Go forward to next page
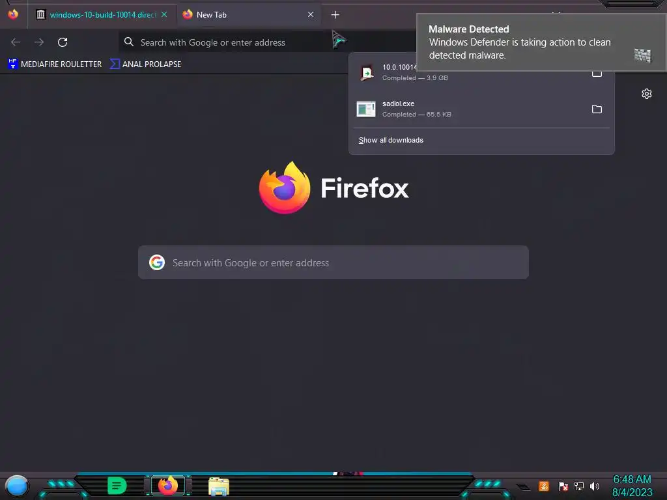The height and width of the screenshot is (500, 667). click(39, 42)
